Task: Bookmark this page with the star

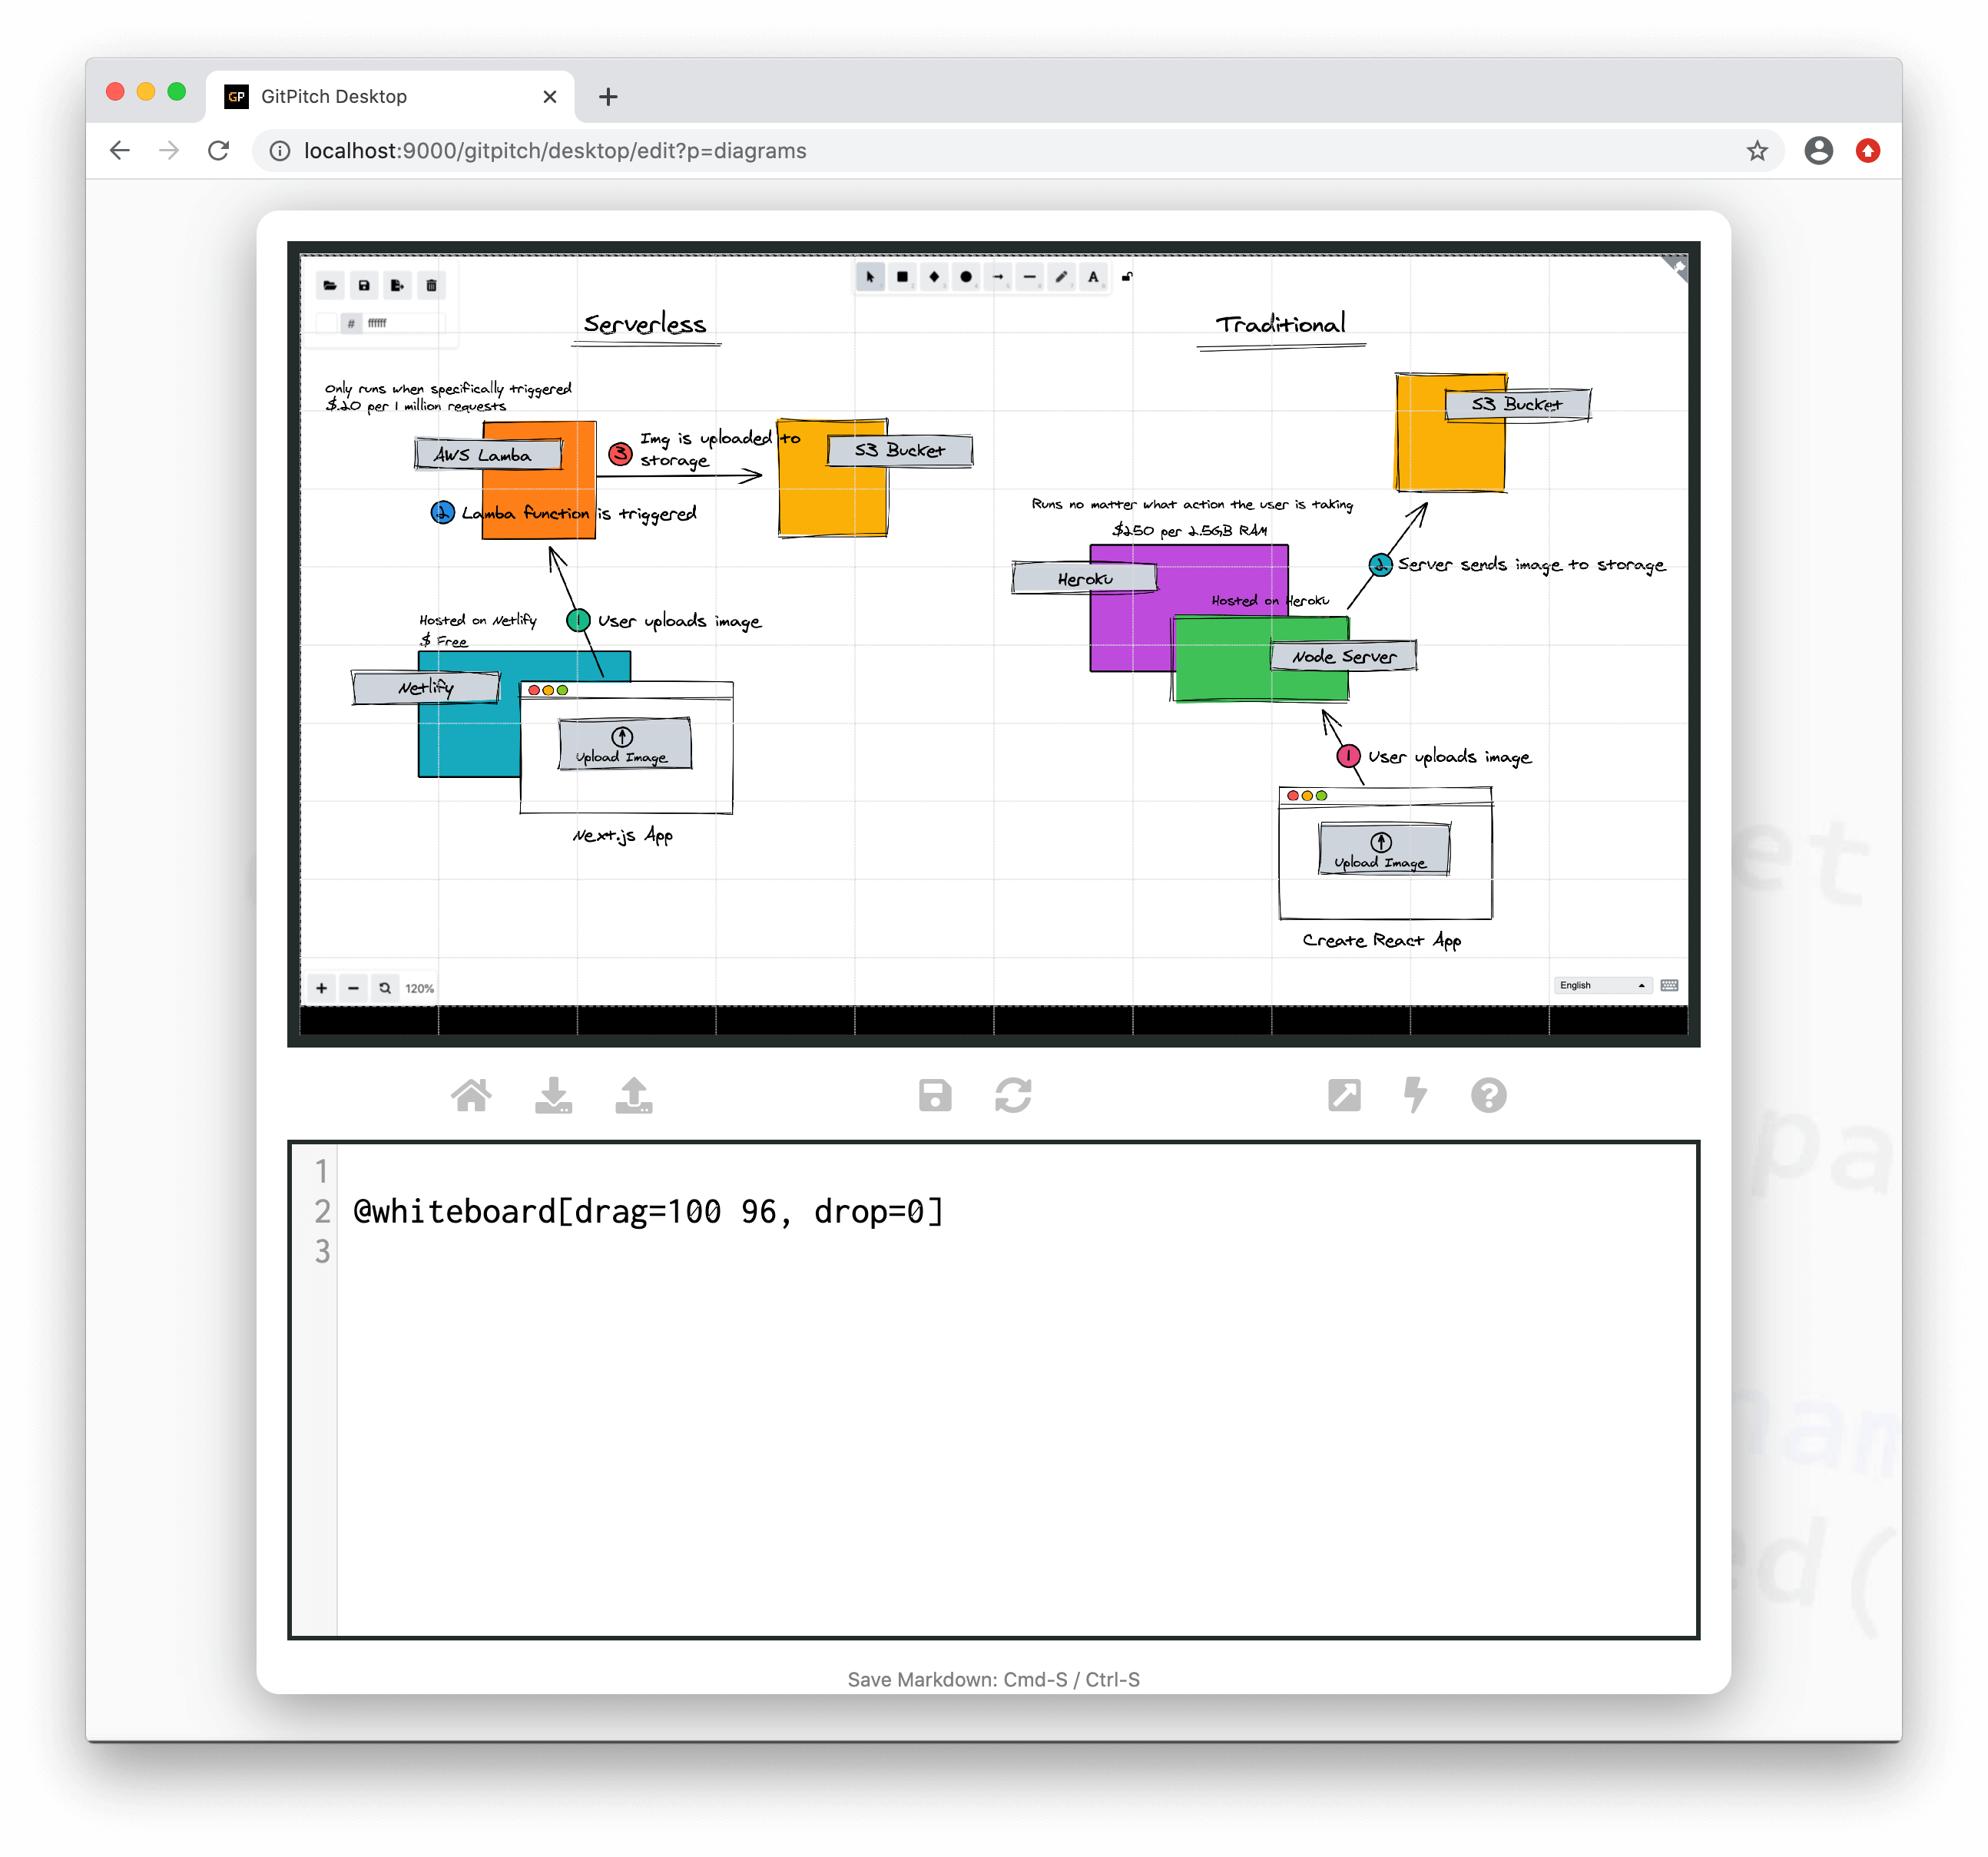Action: click(1758, 151)
